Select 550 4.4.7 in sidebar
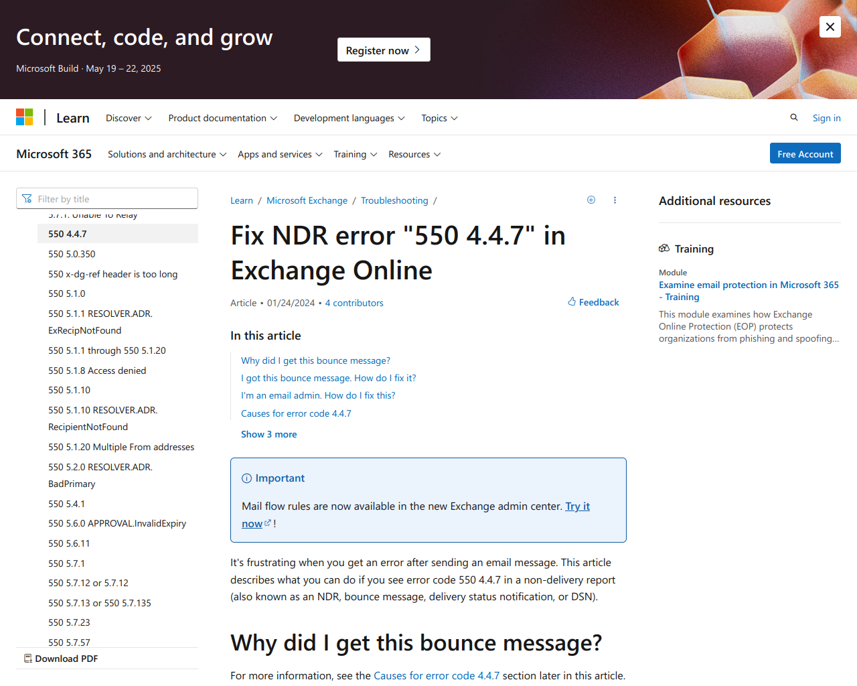857x686 pixels. coord(118,234)
